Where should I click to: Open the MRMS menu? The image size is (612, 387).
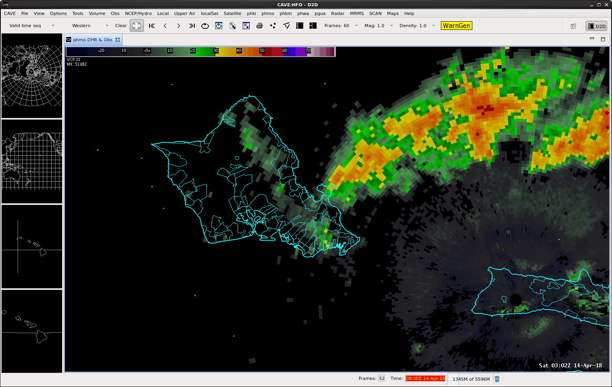pyautogui.click(x=357, y=13)
